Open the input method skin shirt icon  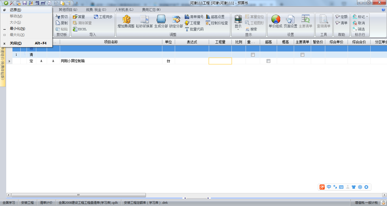[354, 187]
